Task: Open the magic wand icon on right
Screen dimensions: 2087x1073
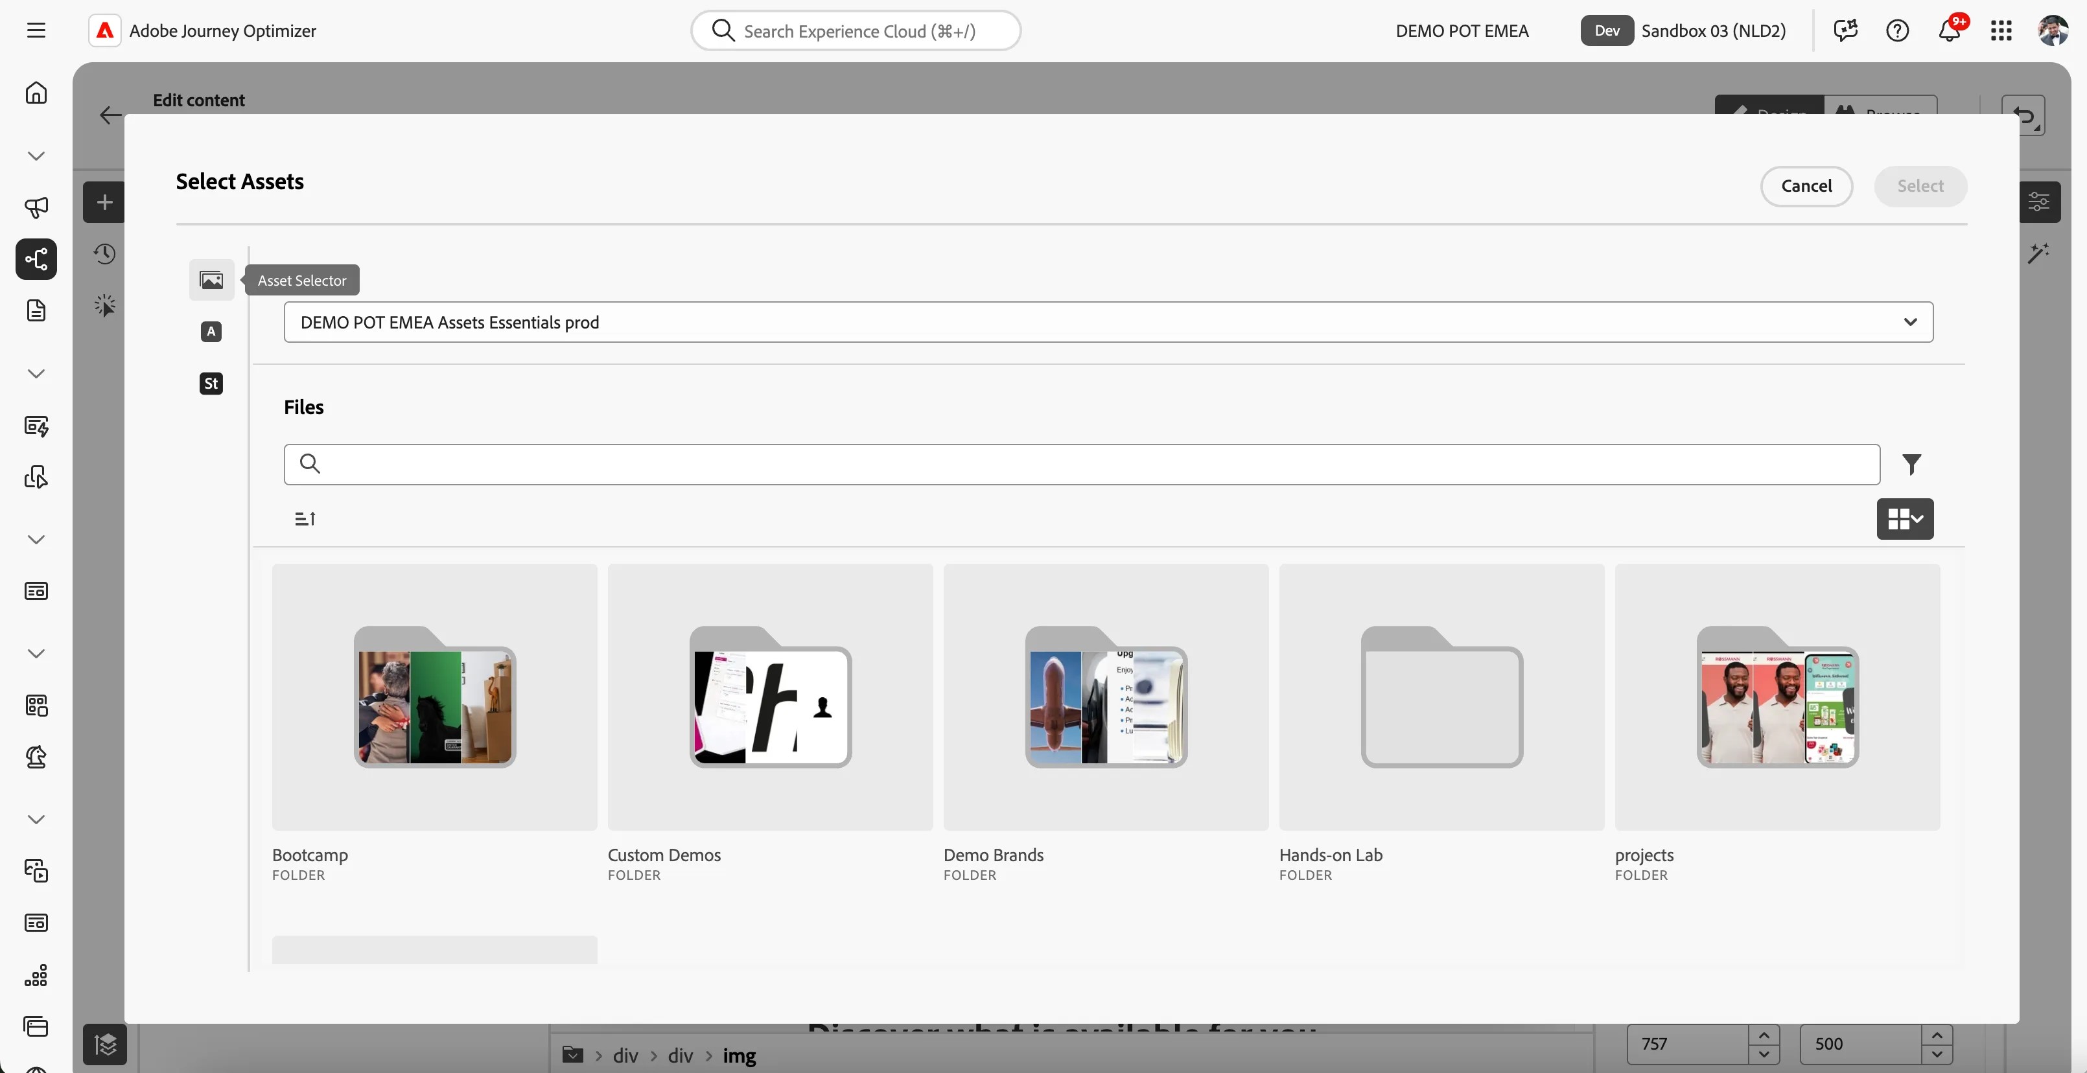Action: pos(2038,253)
